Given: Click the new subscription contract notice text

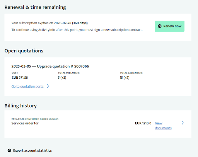Looking at the screenshot, I should click(x=77, y=30).
